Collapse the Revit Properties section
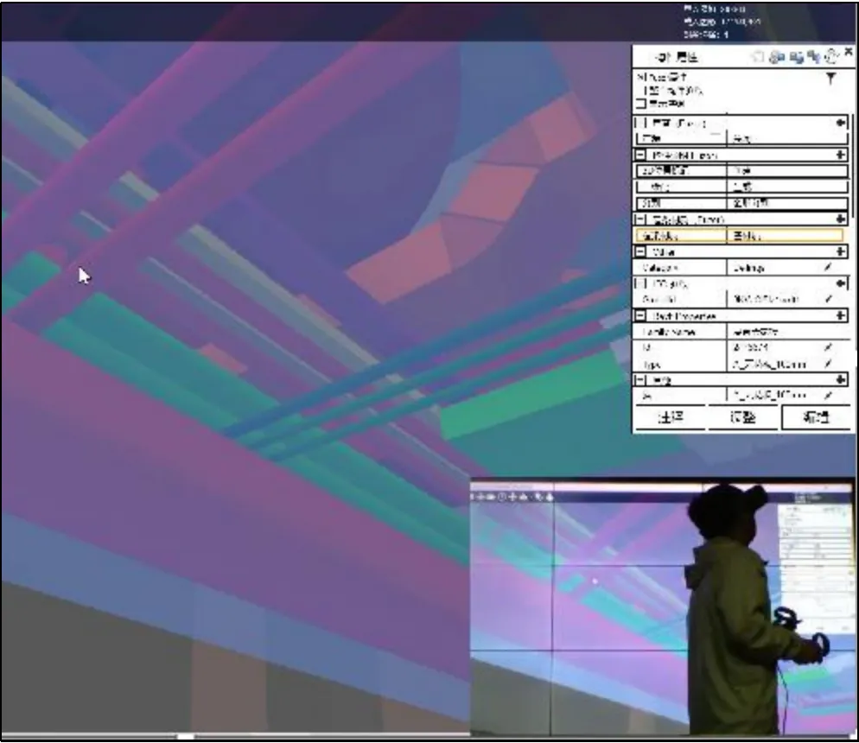This screenshot has height=743, width=859. pos(641,315)
